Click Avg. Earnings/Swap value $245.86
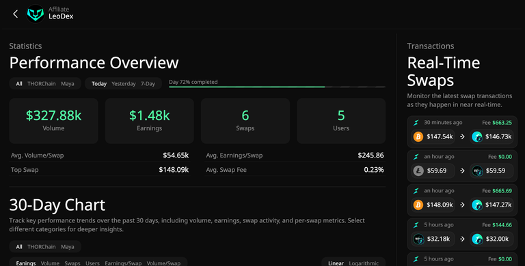 pos(371,156)
